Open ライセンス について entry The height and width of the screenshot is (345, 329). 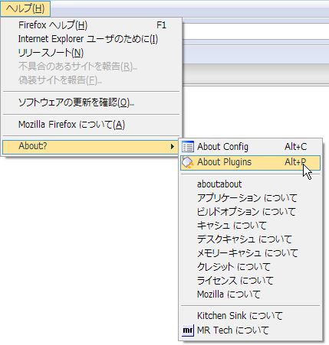[250, 281]
